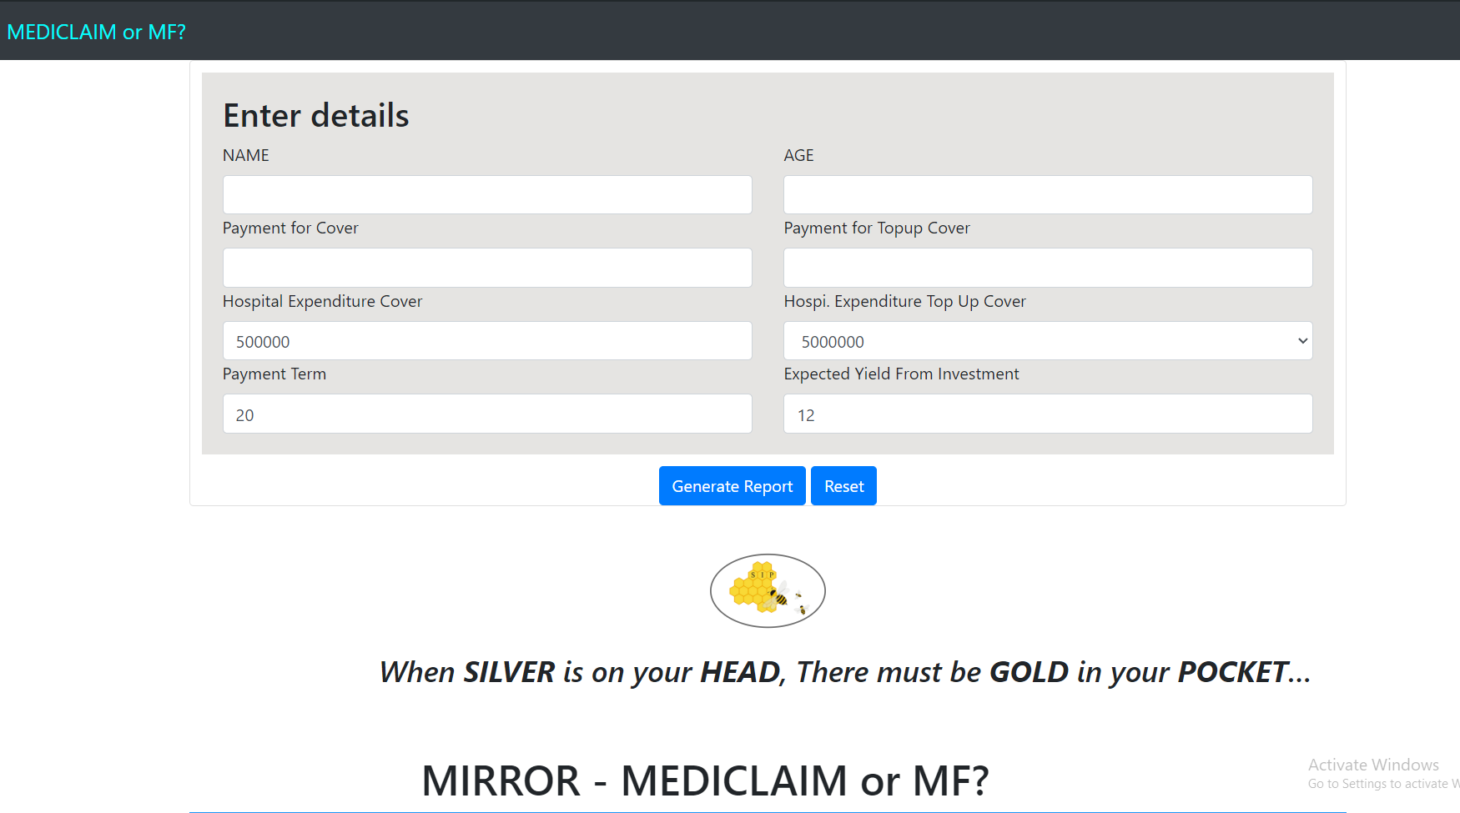Click the honeycomb bee SIP logo
Screen dimensions: 1460x813
[768, 590]
